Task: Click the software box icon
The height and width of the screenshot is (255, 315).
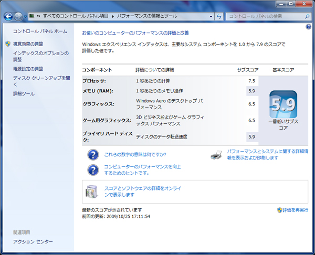Action: pos(92,192)
